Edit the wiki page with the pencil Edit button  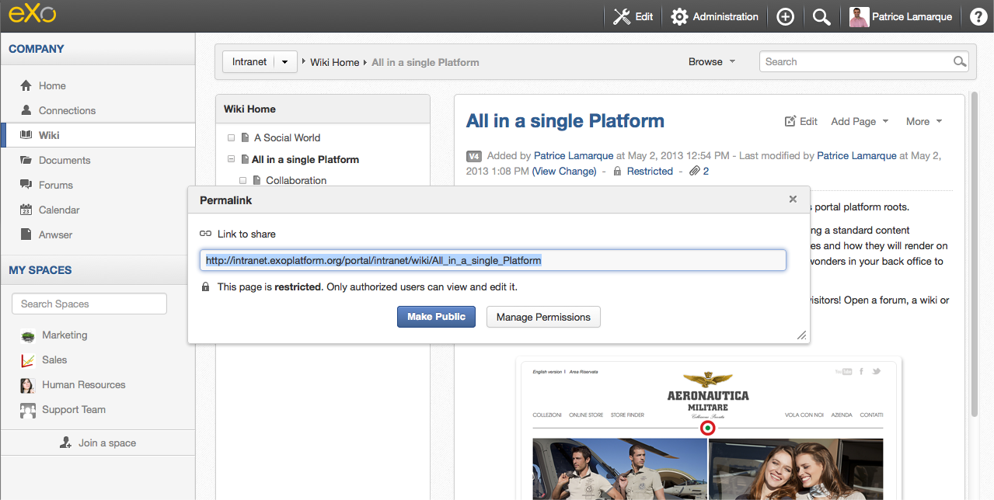[801, 121]
